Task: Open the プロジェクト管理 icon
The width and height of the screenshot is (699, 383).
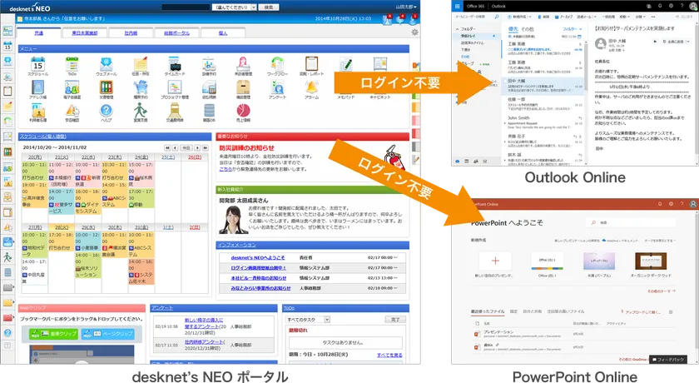Action: click(x=174, y=87)
